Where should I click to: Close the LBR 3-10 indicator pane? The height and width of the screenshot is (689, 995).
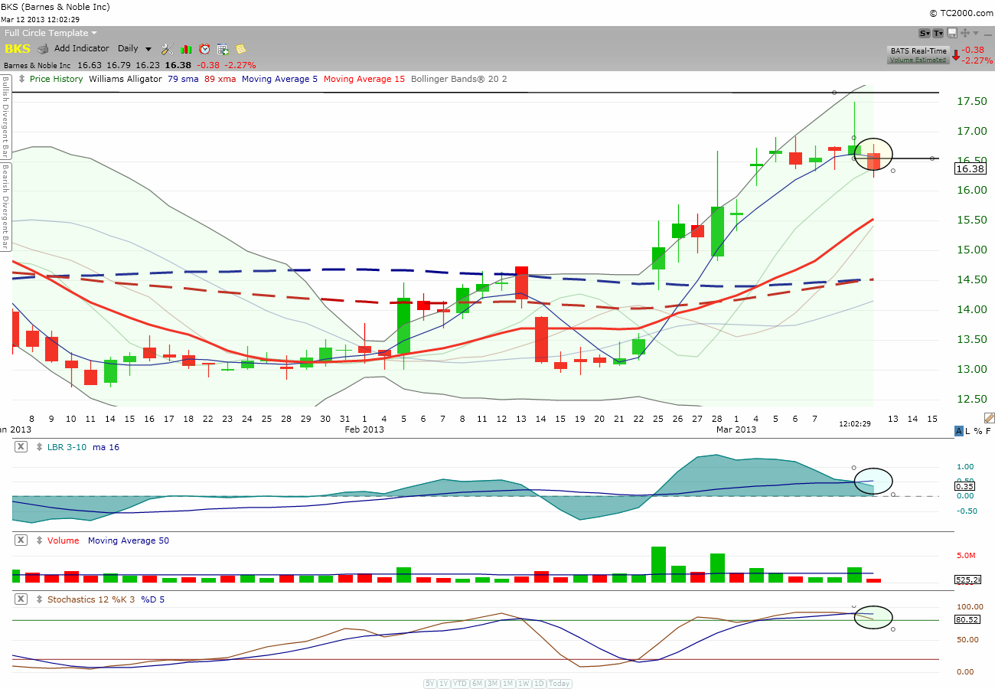21,447
